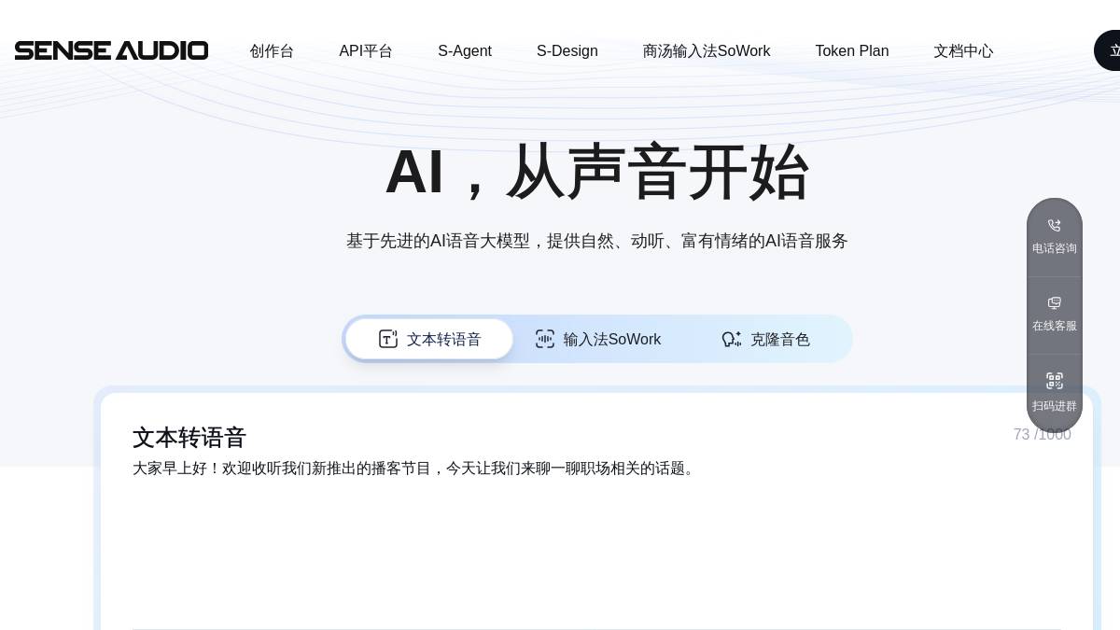Open 文档中心 in the navigation bar
Viewport: 1120px width, 630px height.
point(963,51)
